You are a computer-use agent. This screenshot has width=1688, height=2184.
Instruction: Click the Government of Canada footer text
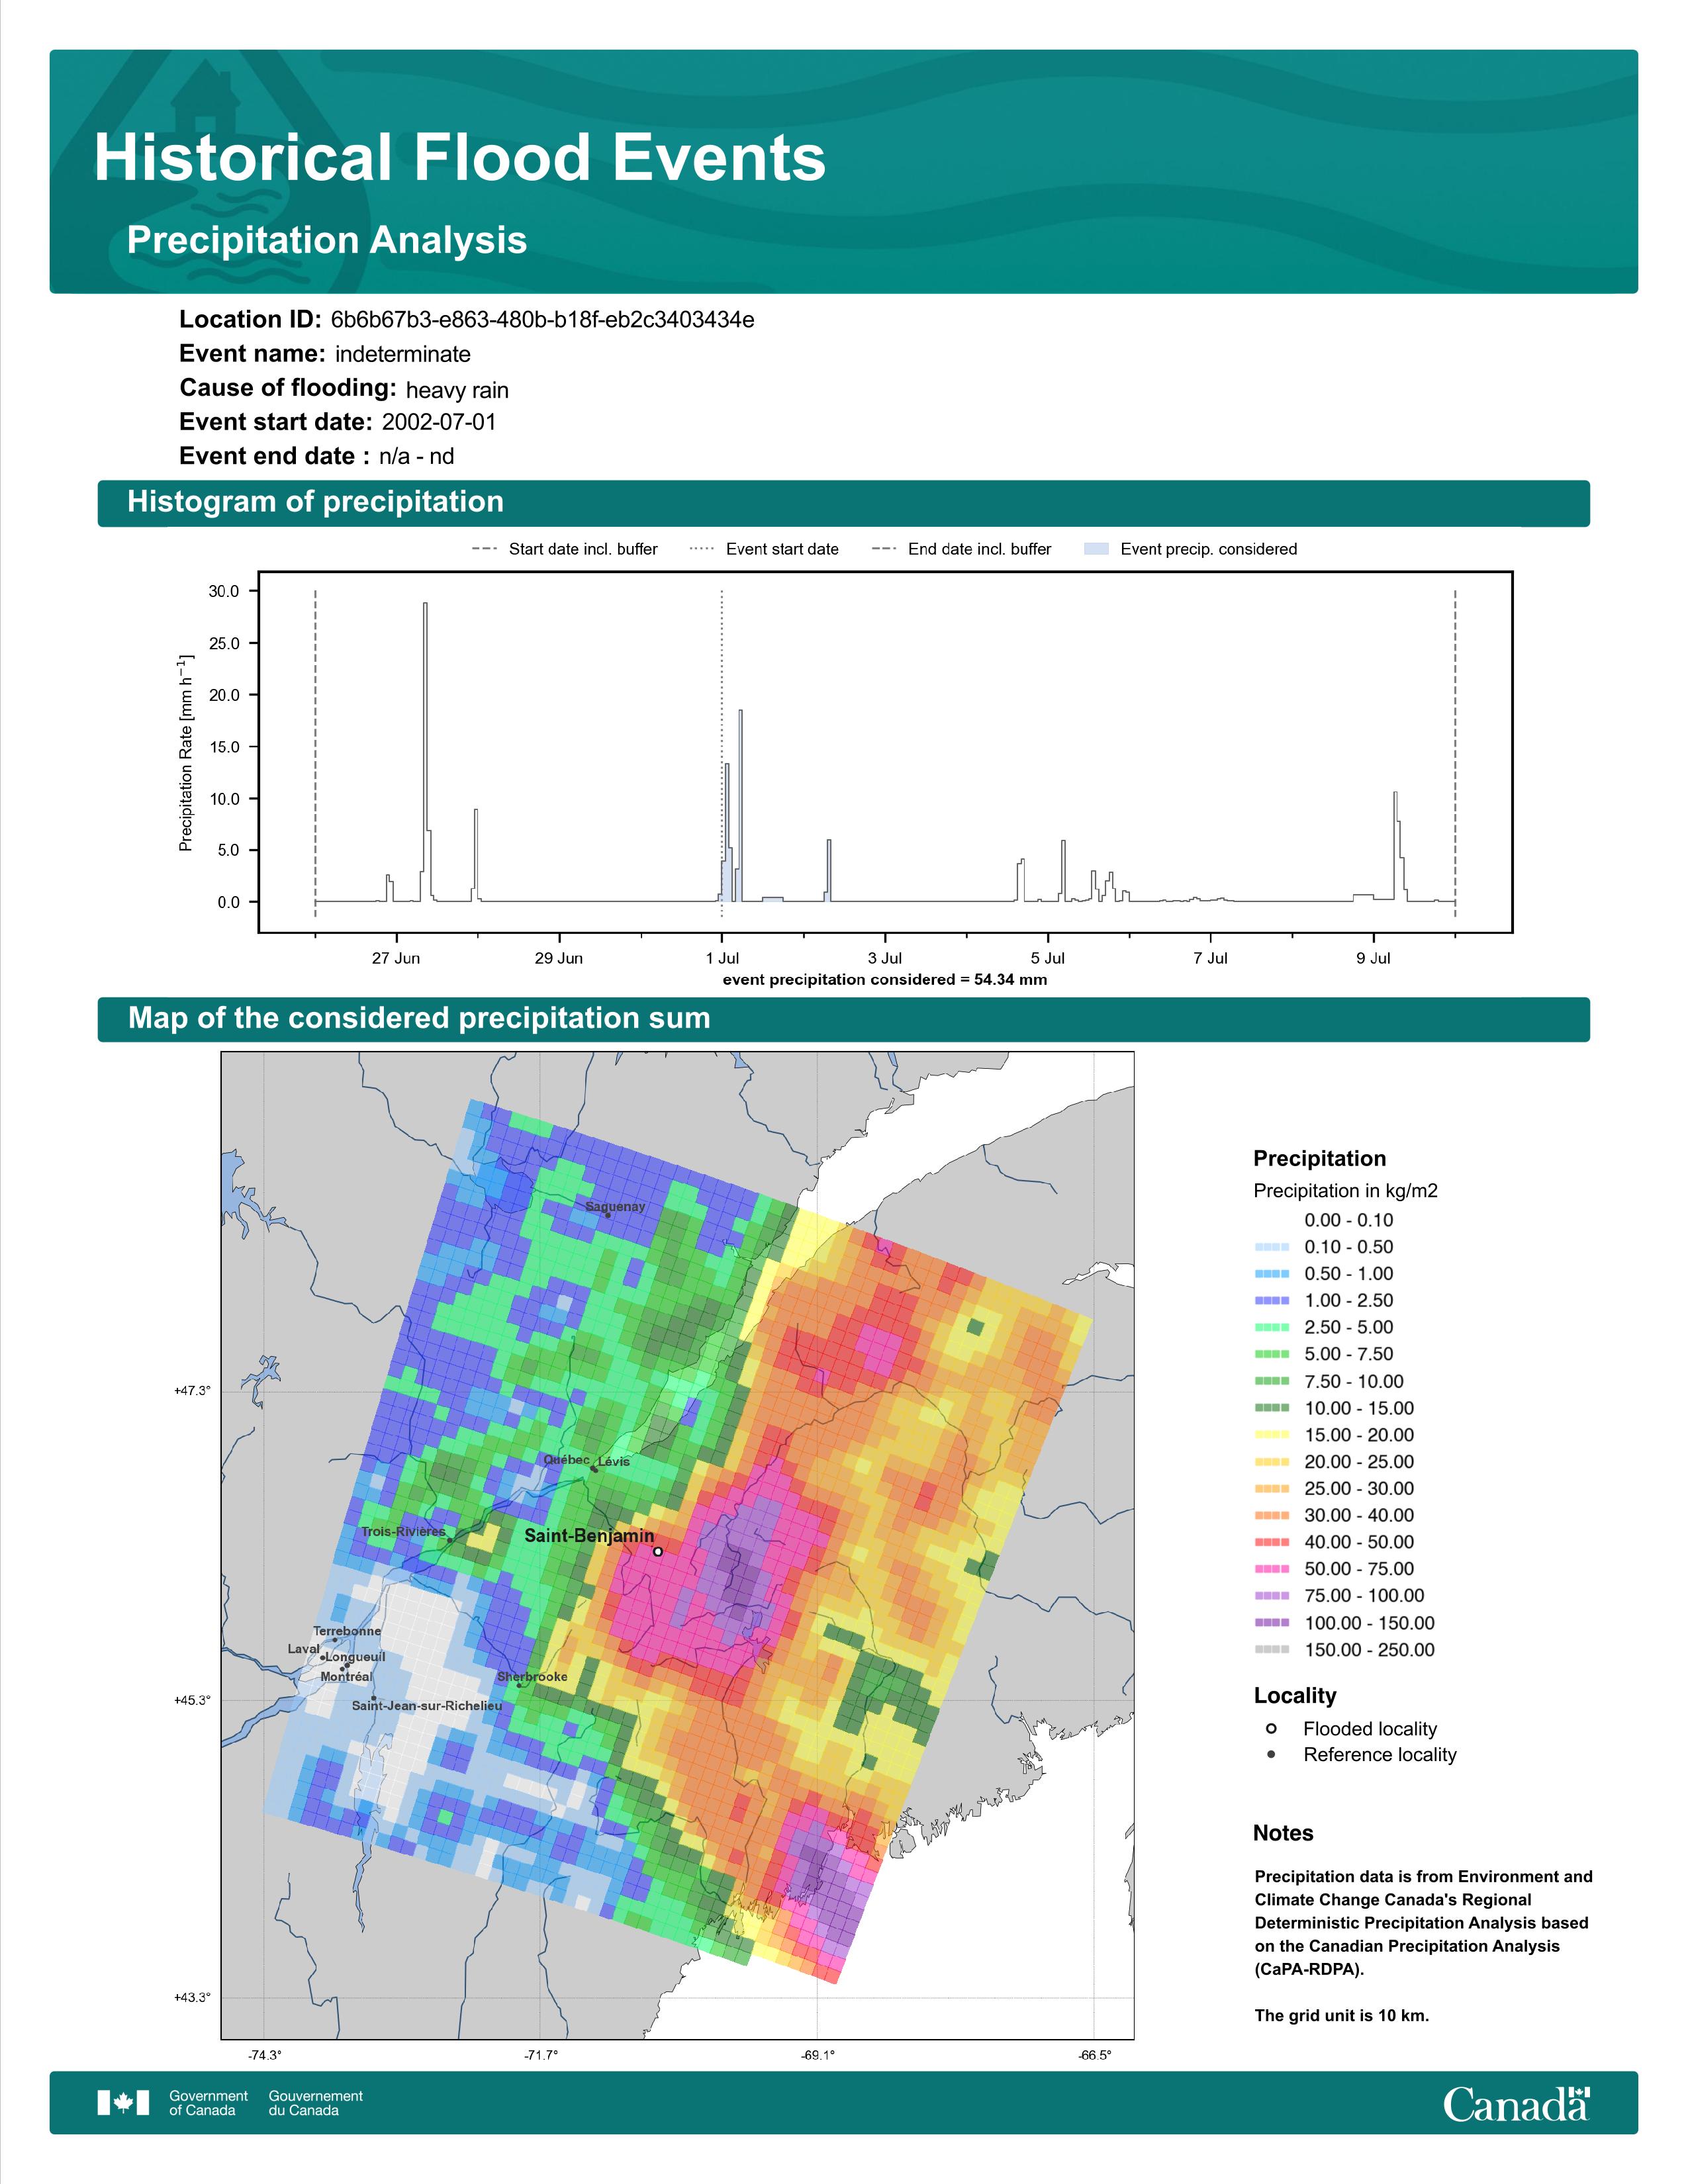pyautogui.click(x=208, y=2103)
